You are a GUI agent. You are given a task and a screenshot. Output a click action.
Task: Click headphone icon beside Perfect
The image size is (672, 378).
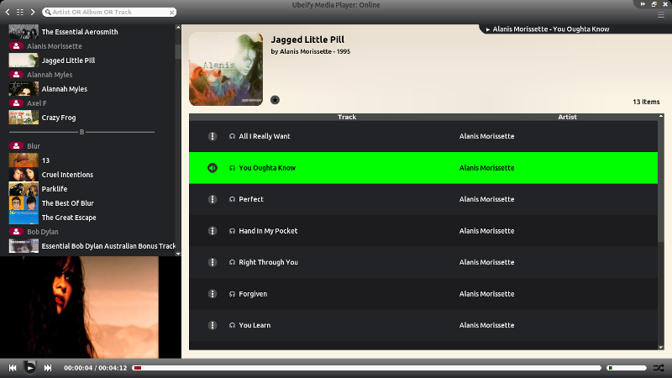click(233, 199)
